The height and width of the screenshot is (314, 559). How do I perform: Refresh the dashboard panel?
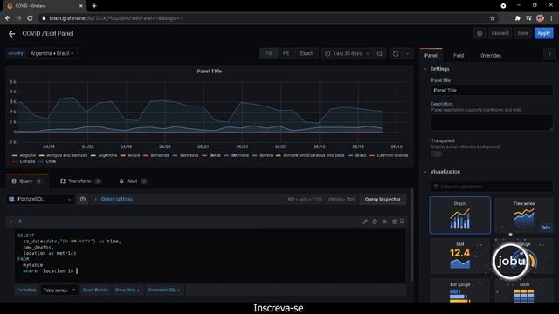(396, 53)
